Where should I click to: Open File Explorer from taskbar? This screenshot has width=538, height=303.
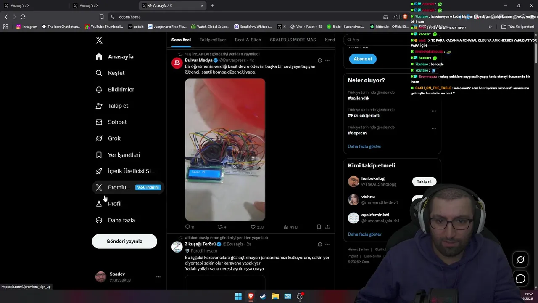(x=275, y=296)
